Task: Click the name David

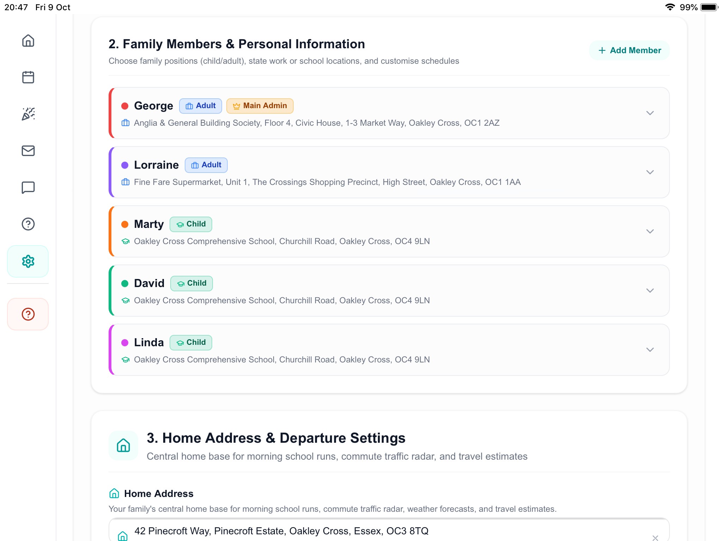Action: tap(149, 284)
